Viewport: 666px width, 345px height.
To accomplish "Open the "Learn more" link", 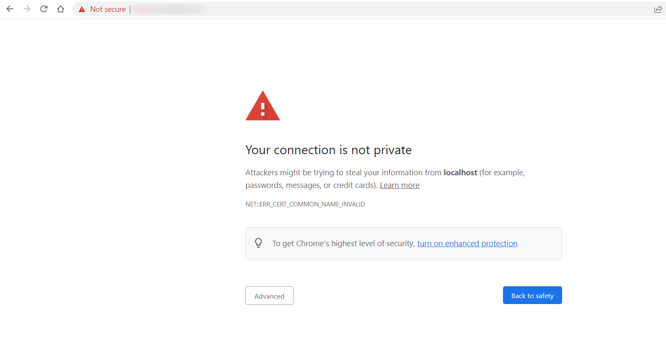I will point(400,185).
